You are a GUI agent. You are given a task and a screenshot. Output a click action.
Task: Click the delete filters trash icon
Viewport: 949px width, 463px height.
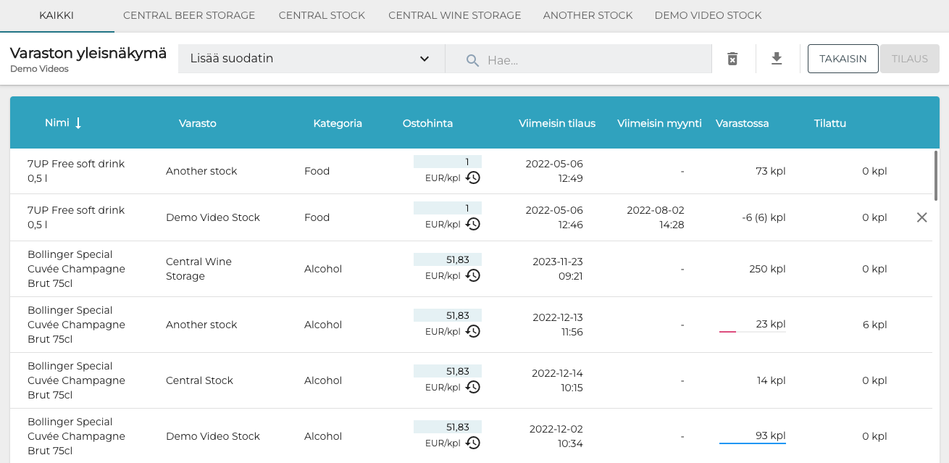732,59
